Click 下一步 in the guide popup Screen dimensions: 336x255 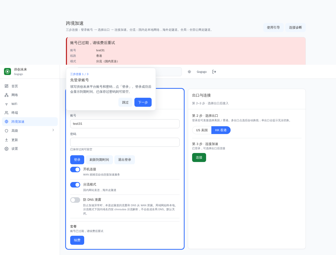point(143,102)
